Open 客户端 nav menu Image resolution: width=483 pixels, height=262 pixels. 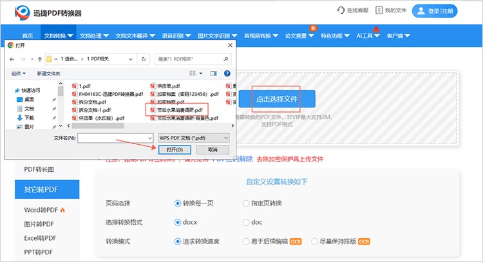(x=399, y=35)
